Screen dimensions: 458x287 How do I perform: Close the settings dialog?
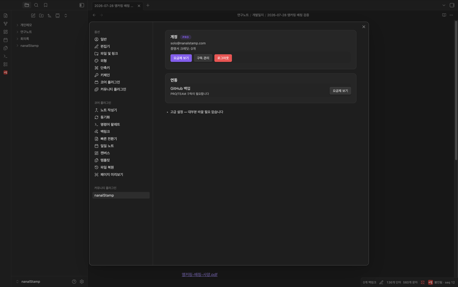364,27
